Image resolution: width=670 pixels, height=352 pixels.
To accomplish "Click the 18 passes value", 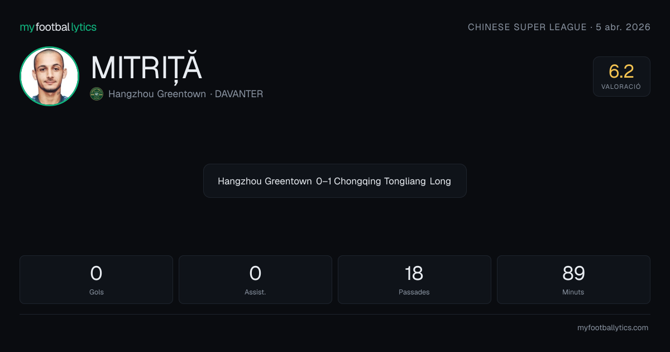I will point(414,273).
